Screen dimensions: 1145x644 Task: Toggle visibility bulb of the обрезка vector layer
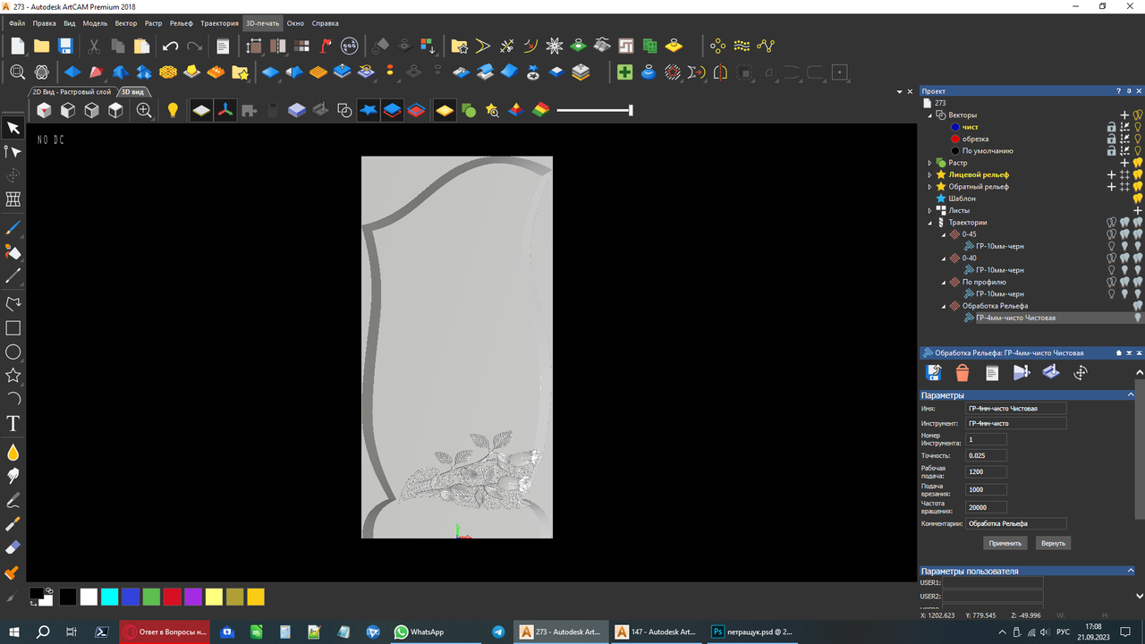point(1138,139)
